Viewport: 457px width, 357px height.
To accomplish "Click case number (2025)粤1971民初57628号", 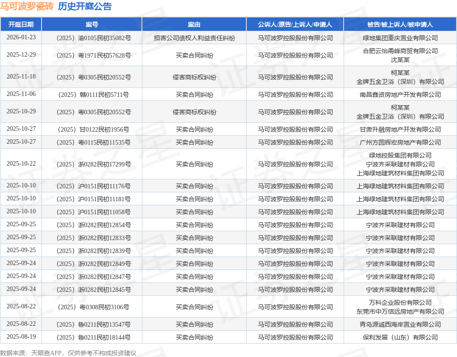I will coord(94,55).
